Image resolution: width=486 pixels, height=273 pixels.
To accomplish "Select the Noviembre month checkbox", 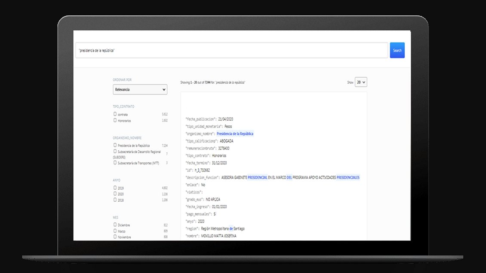I will (x=115, y=237).
